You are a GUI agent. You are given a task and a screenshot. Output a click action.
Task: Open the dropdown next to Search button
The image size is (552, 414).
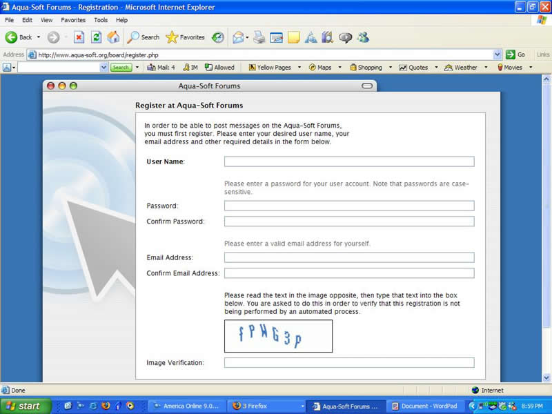[x=137, y=67]
